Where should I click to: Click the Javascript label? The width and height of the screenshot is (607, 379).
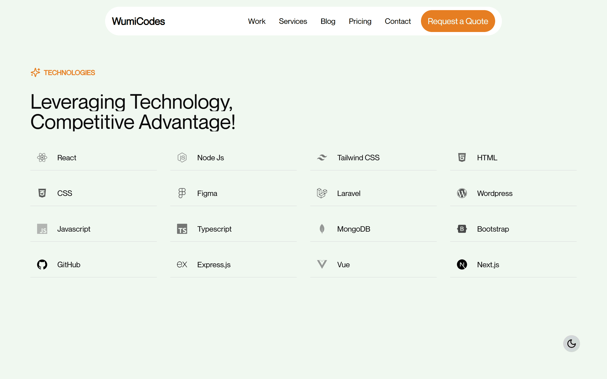(x=74, y=229)
